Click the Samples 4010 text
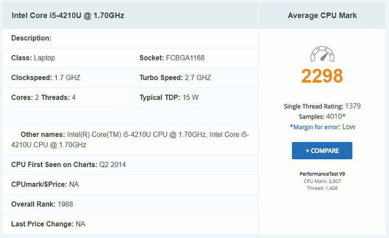 coord(322,116)
